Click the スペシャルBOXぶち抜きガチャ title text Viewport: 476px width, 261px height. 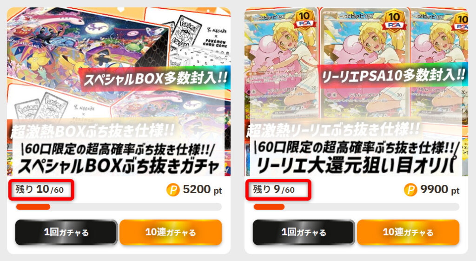119,166
